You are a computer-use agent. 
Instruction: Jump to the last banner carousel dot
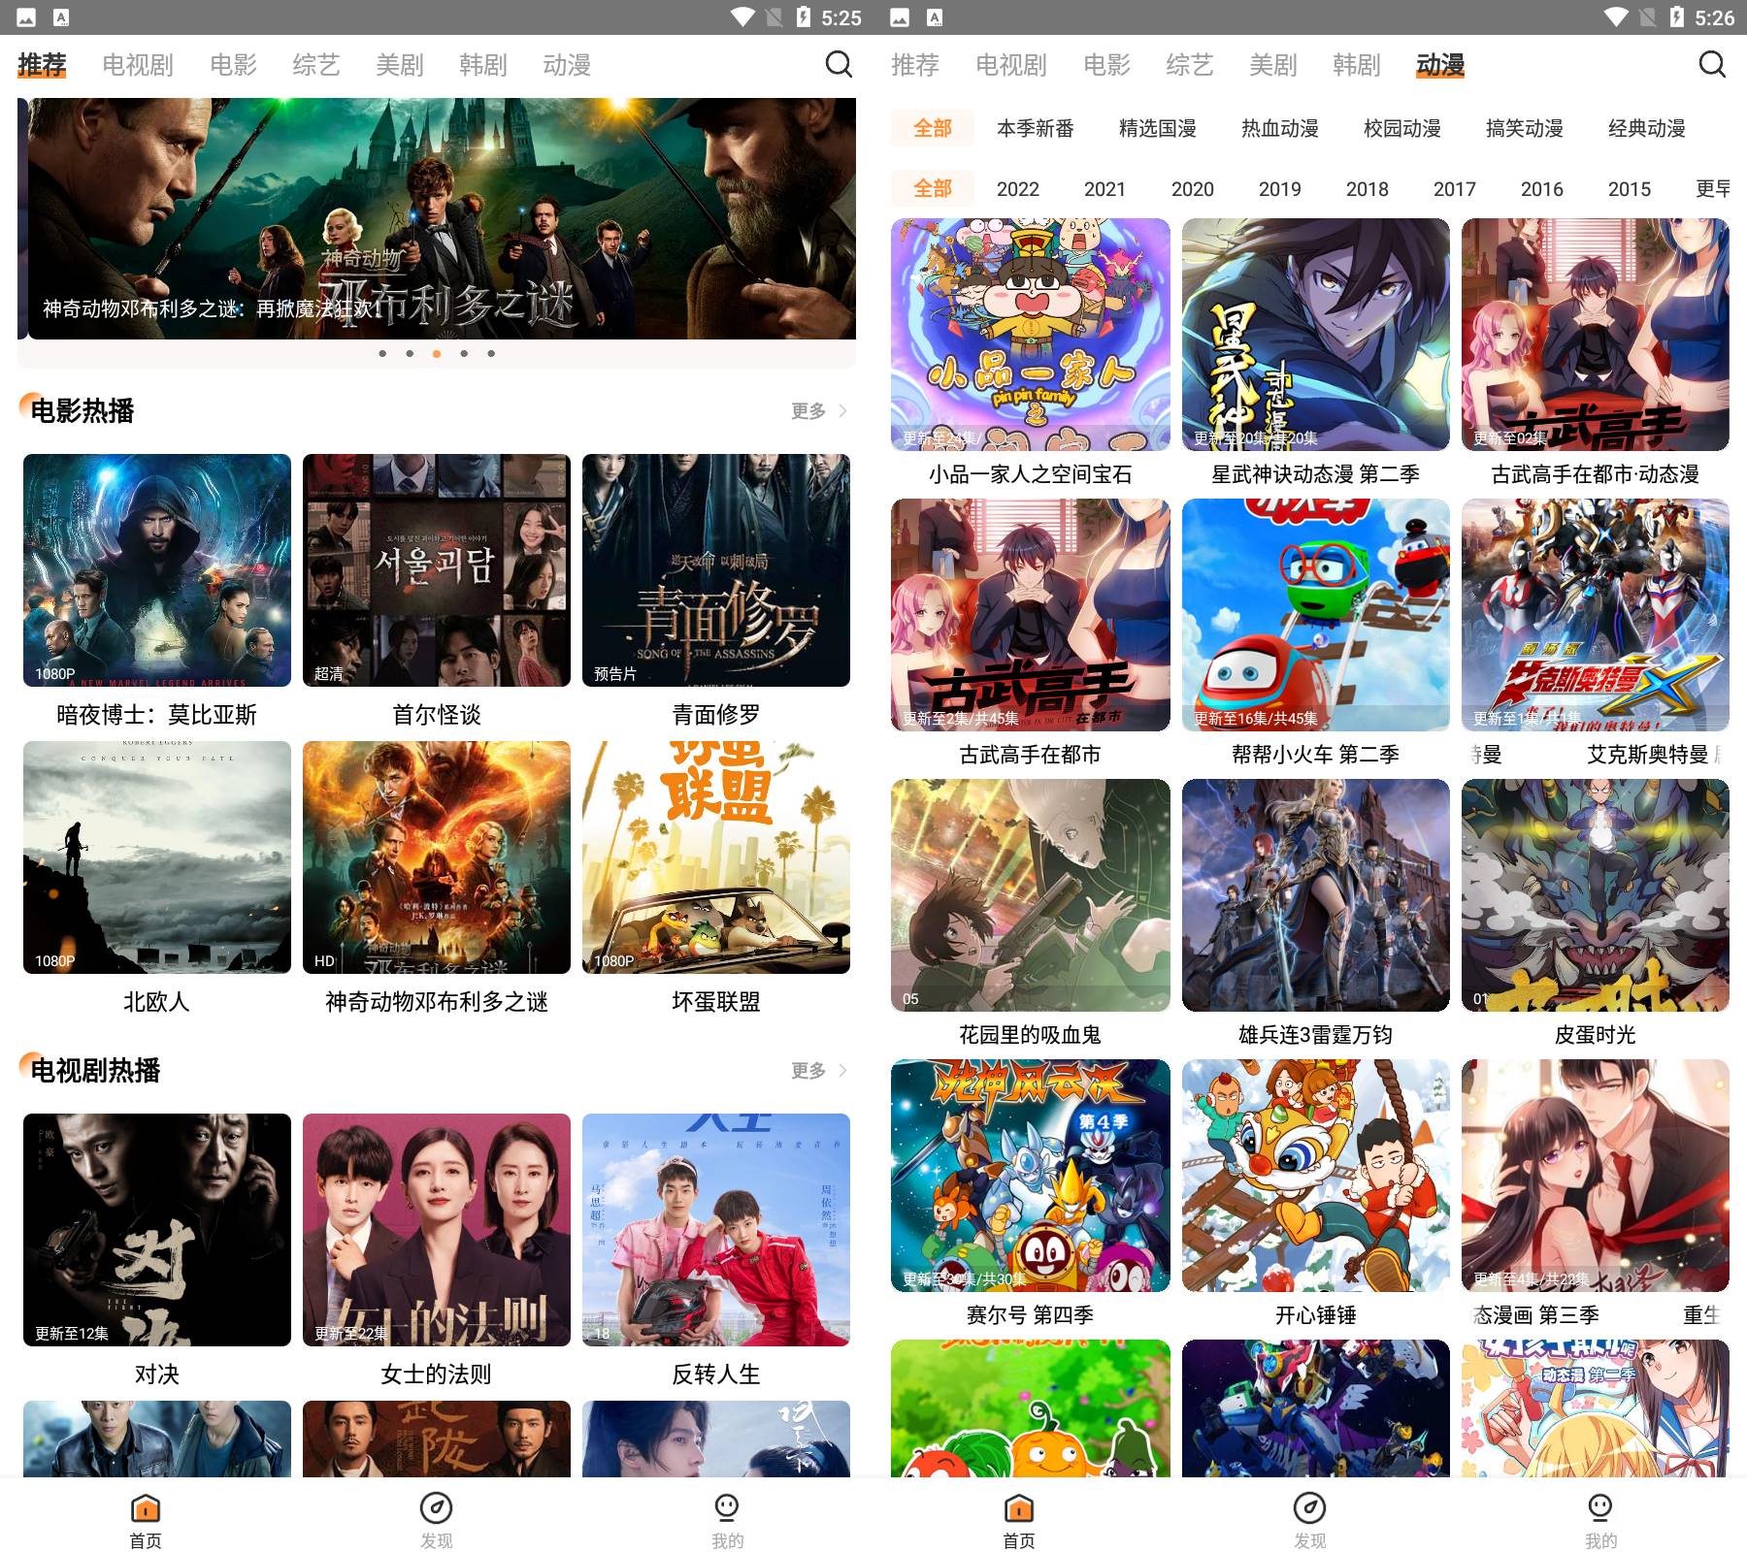(x=491, y=354)
